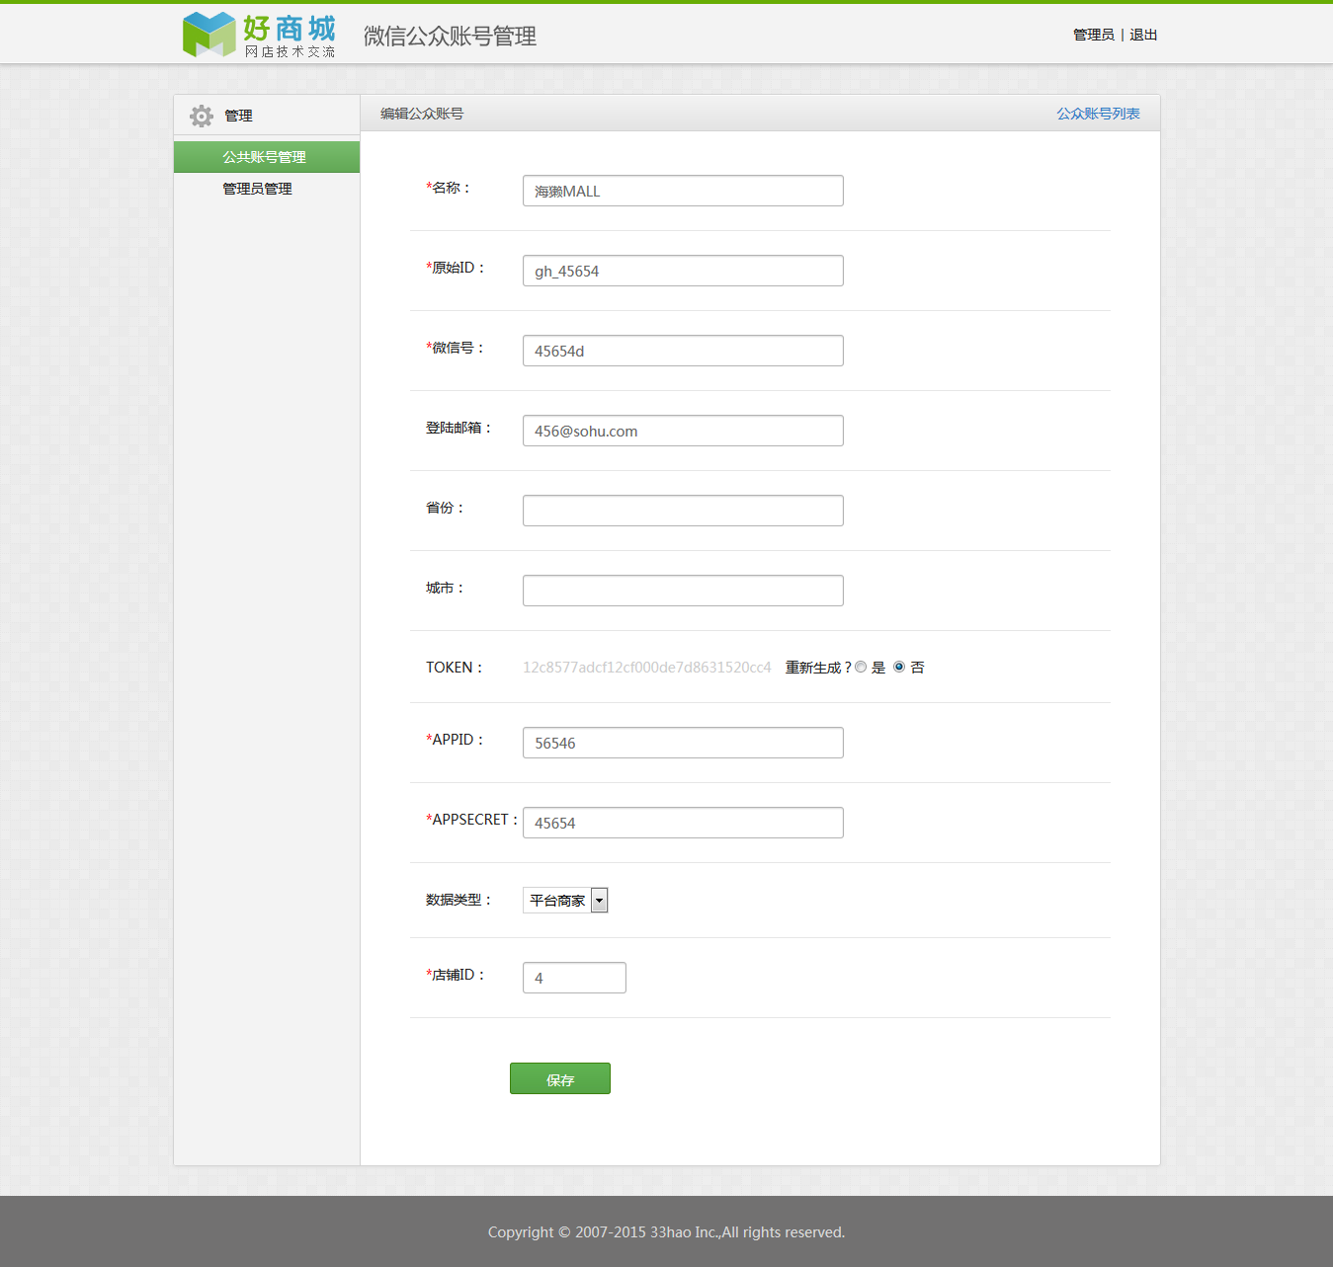1333x1267 pixels.
Task: Click the 重新生成？ label
Action: 818,668
